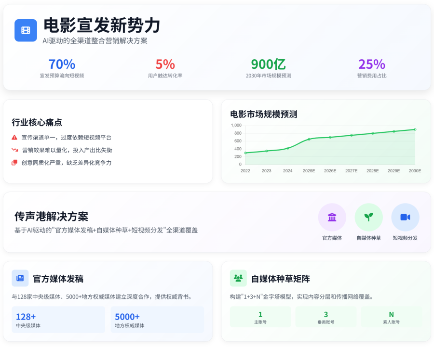Screen dimensions: 434x347
Task: Click the red warning triangle icon
Action: [14, 137]
